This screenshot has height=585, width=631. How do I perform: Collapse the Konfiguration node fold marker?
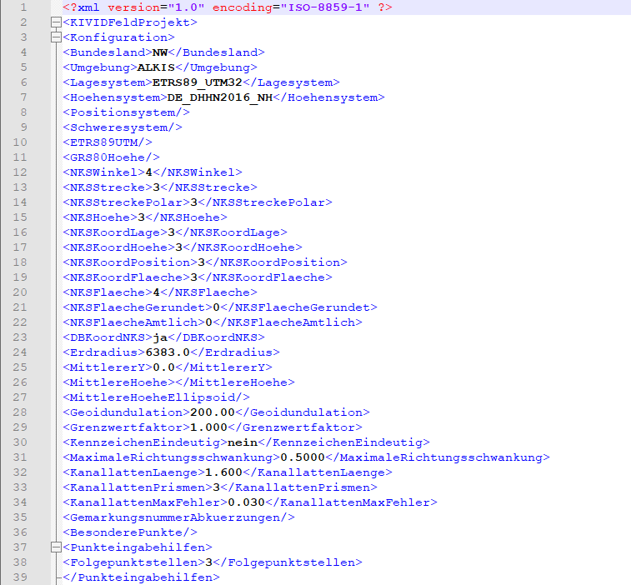coord(55,37)
